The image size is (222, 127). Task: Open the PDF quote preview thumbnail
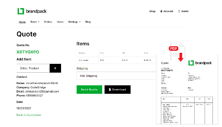coord(187,90)
